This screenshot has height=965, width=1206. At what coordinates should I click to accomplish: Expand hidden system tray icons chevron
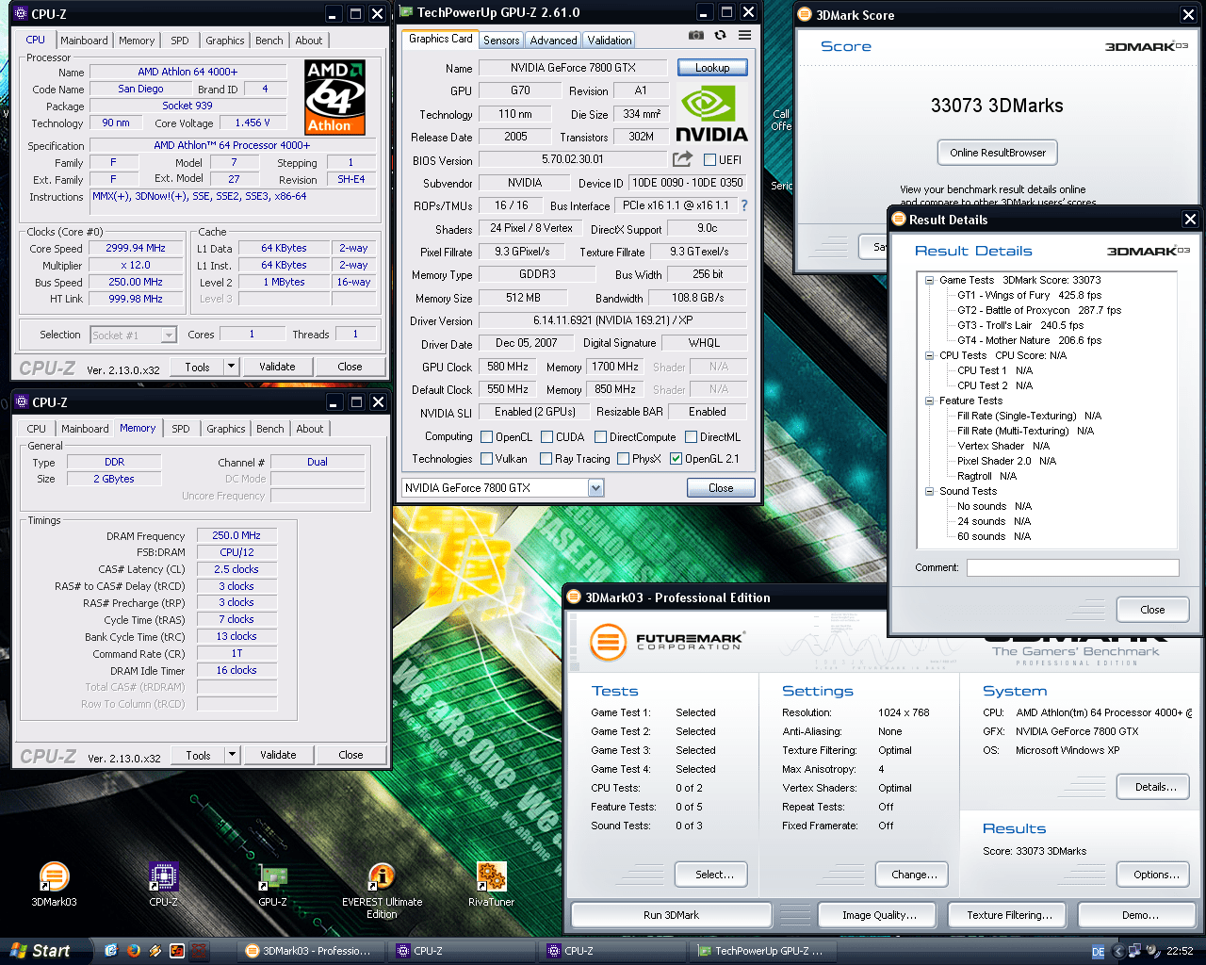coord(1118,952)
